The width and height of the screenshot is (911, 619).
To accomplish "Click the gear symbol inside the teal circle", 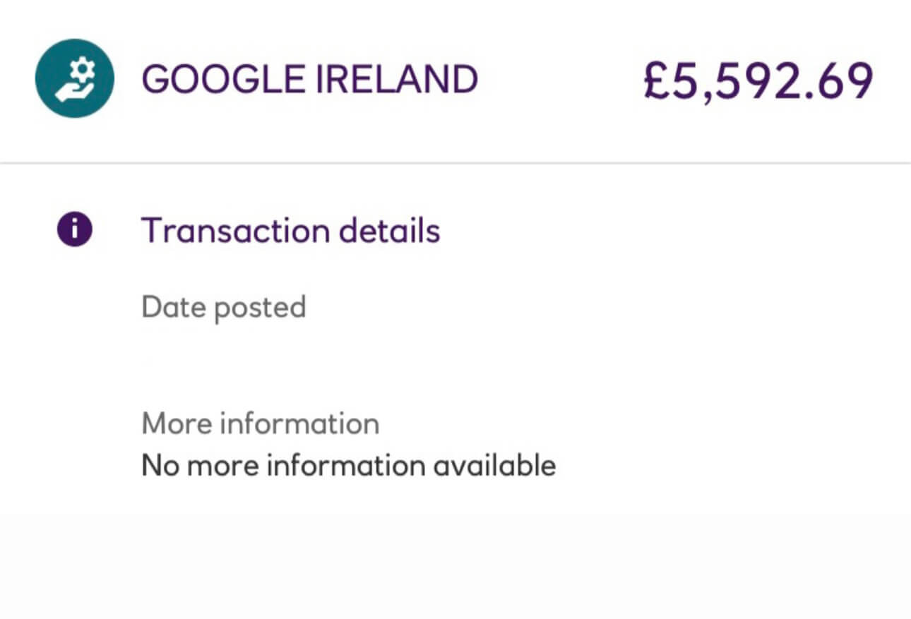I will pyautogui.click(x=84, y=69).
